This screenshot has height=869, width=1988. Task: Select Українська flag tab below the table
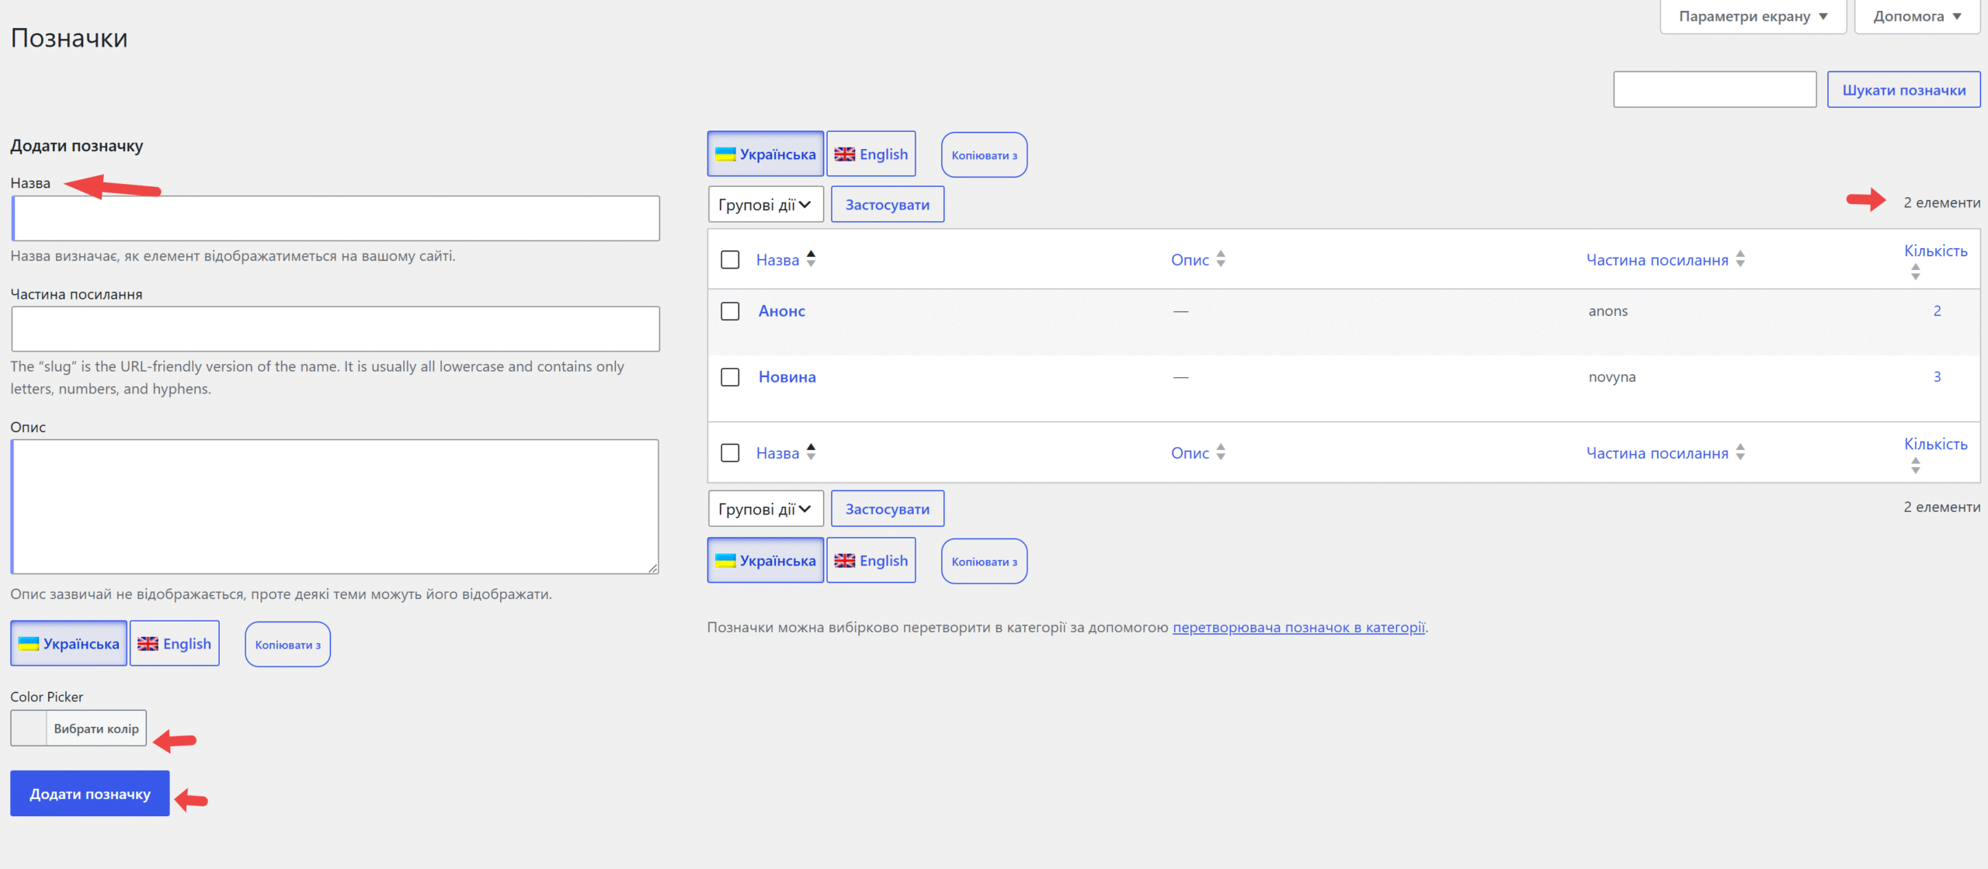point(765,560)
